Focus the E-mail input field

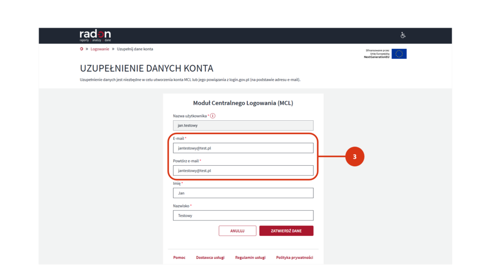tap(243, 148)
